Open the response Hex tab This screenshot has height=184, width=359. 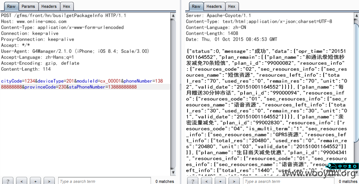[232, 6]
